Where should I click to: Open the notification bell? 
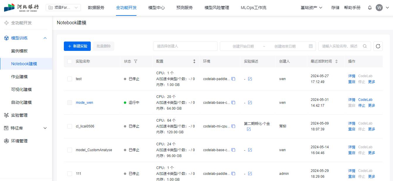[x=370, y=8]
